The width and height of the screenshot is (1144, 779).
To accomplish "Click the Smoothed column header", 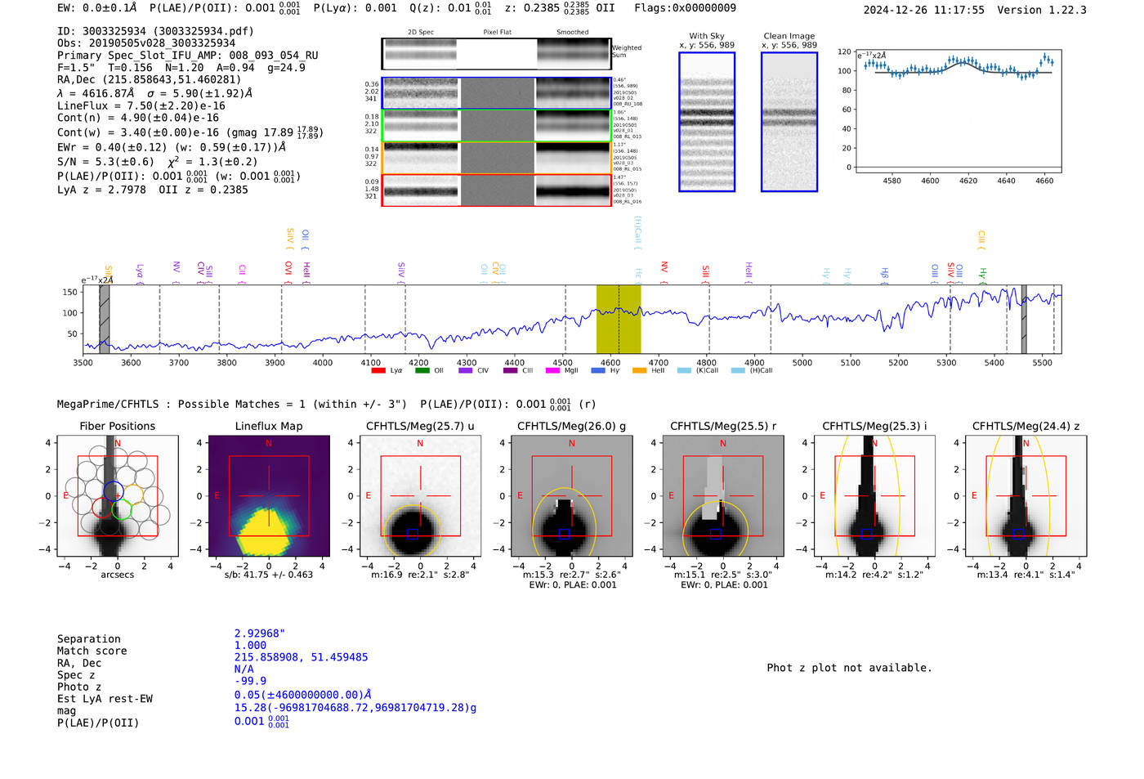I will click(x=573, y=33).
